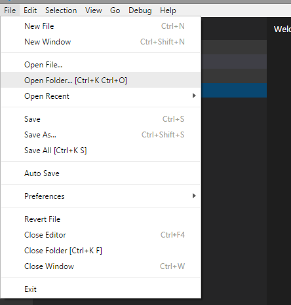The width and height of the screenshot is (291, 305).
Task: Open the View menu
Action: [94, 10]
